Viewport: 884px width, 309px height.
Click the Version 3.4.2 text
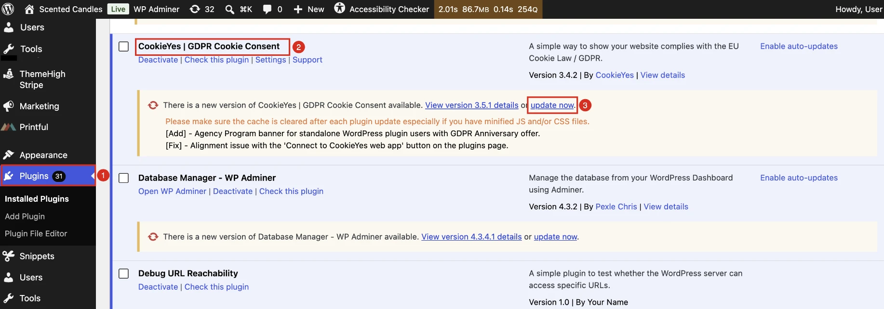point(553,75)
